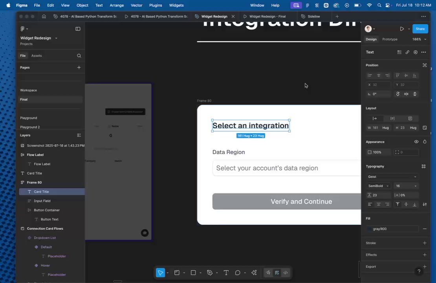Align left in Position section
436x283 pixels.
(370, 75)
